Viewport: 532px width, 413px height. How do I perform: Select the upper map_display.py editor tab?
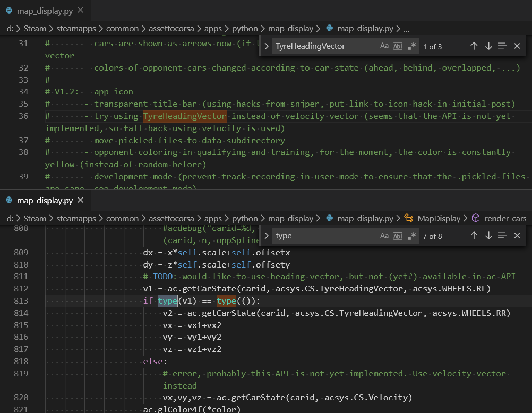point(45,11)
